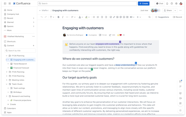Click the main Search field
This screenshot has height=117, width=186.
click(x=87, y=4)
